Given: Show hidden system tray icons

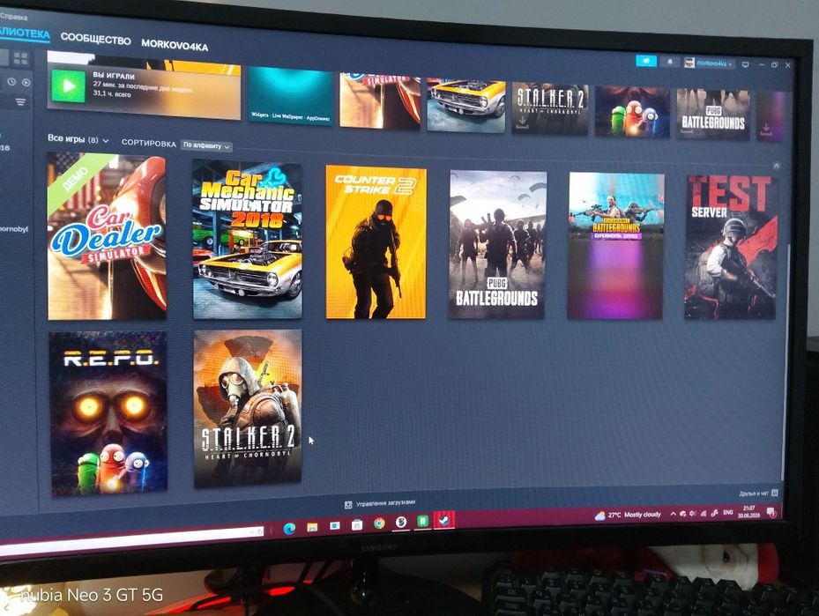Looking at the screenshot, I should coord(674,514).
